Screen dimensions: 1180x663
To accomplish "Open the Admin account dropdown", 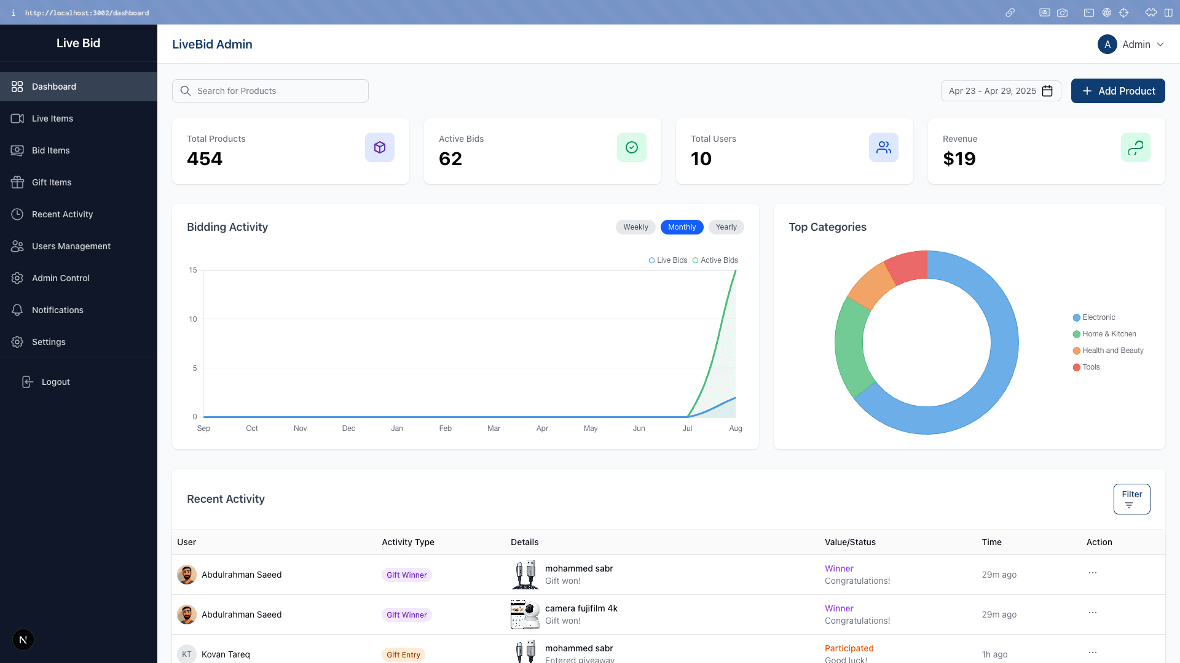I will (x=1133, y=44).
